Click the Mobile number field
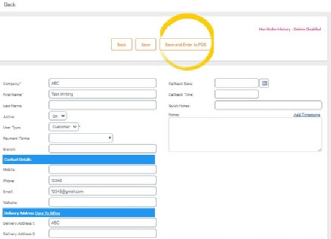Image resolution: width=331 pixels, height=239 pixels. [x=103, y=169]
